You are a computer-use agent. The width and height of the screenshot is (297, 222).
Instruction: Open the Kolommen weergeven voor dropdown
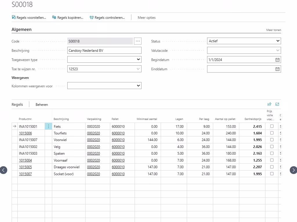[x=104, y=86]
